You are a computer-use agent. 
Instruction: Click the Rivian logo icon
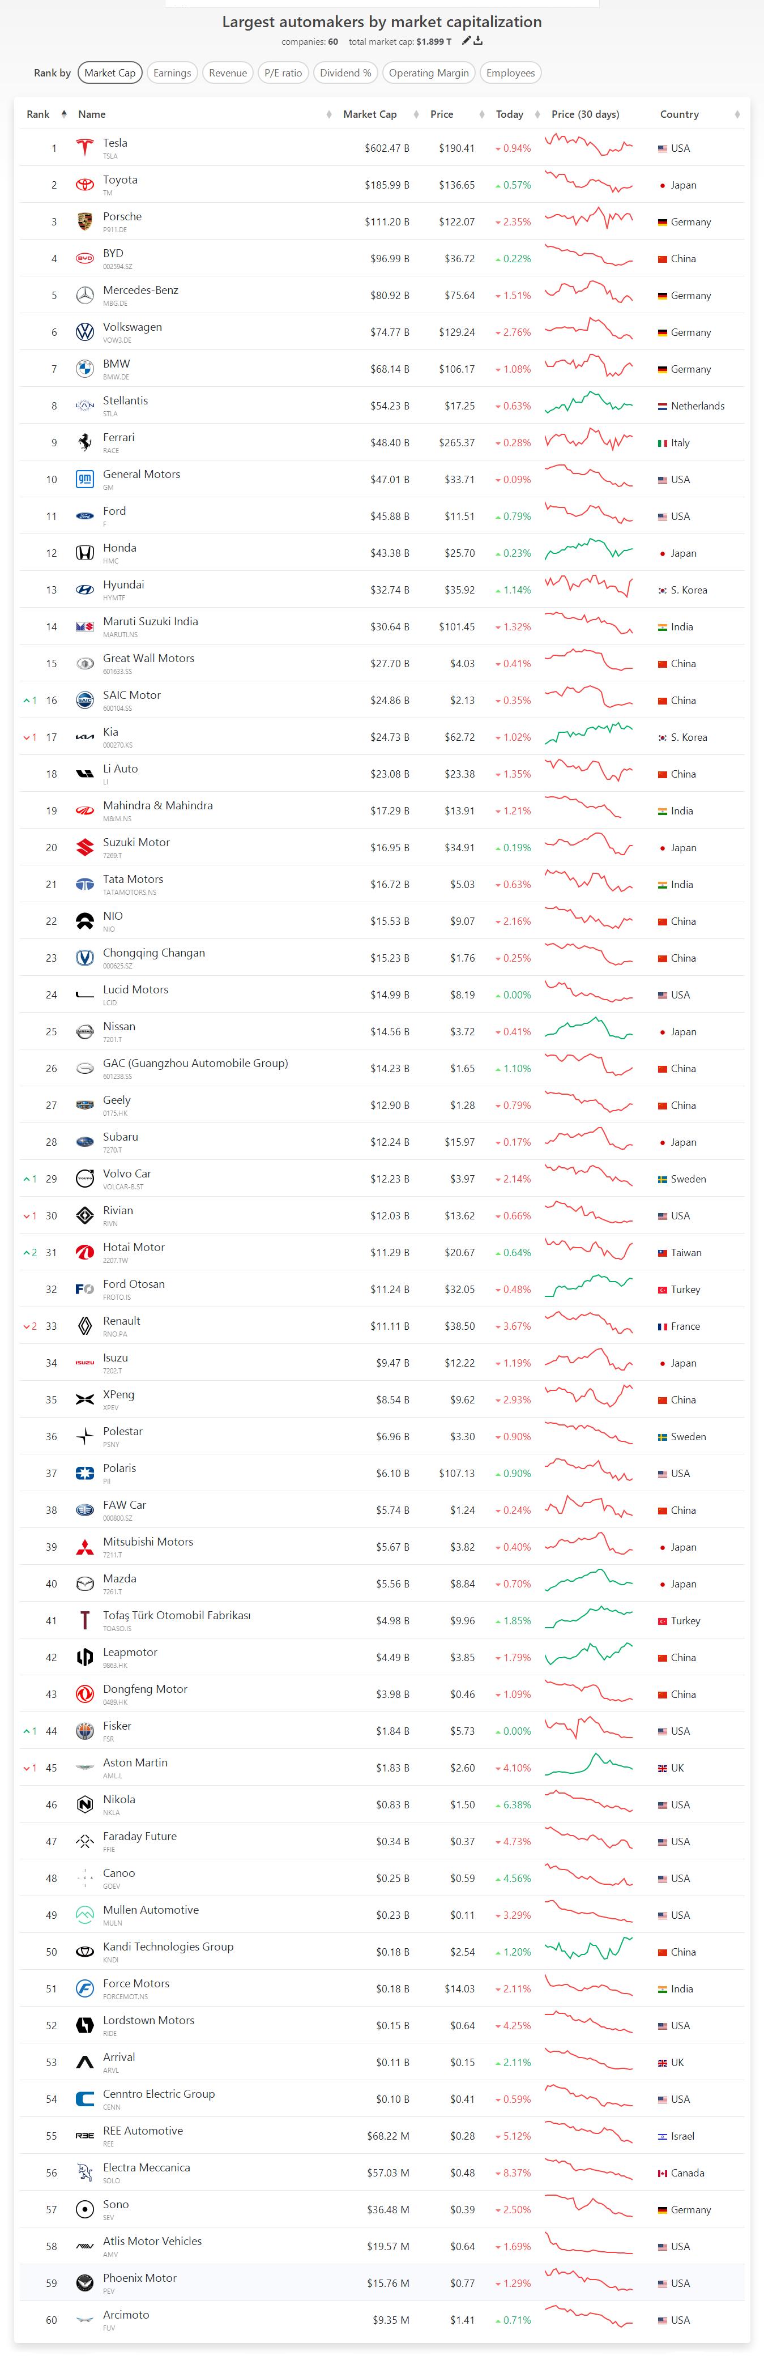point(84,1215)
